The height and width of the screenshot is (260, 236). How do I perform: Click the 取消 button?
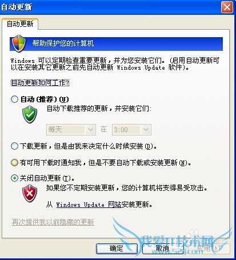point(162,249)
